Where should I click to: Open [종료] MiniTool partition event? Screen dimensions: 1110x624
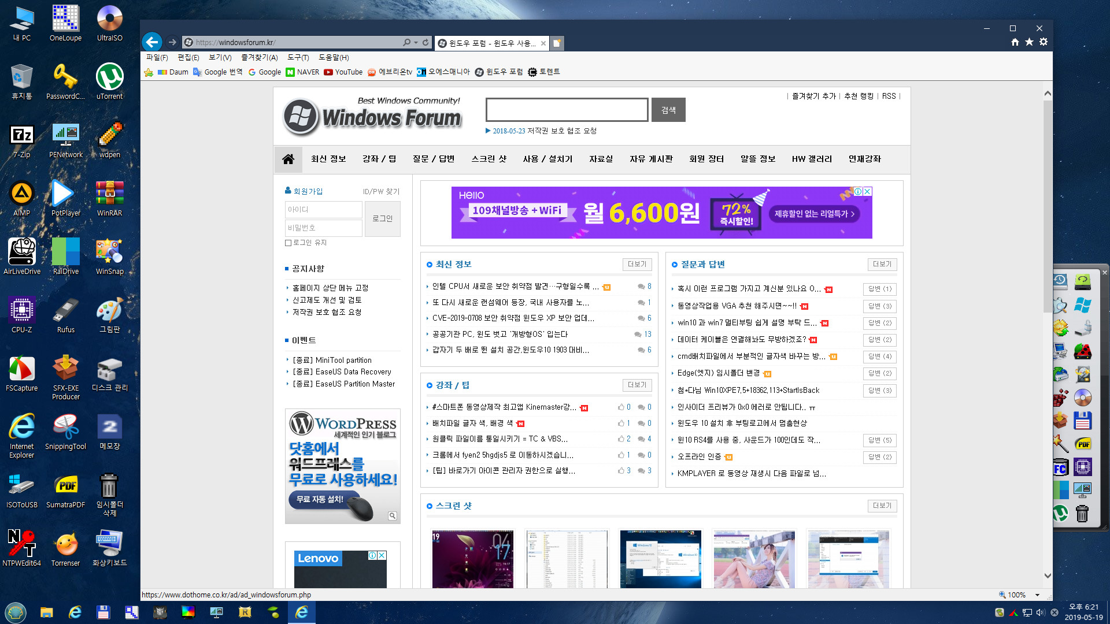point(332,360)
